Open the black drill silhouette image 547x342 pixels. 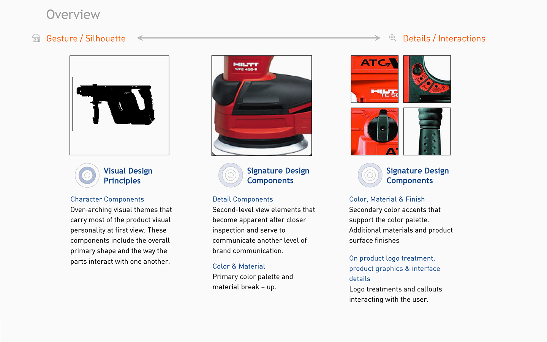point(119,105)
